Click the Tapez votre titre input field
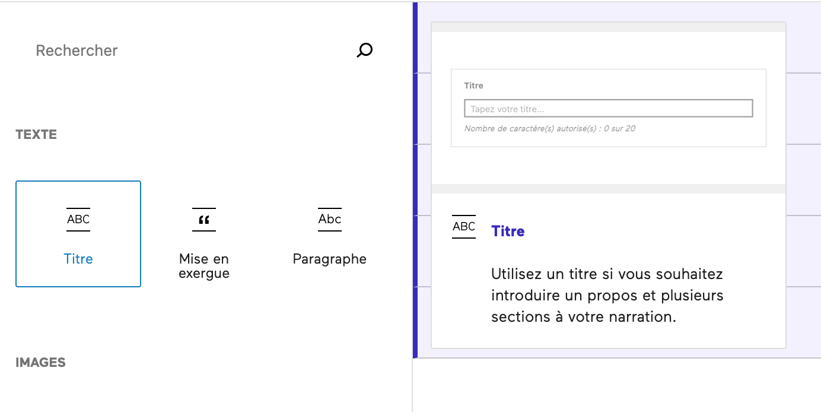The height and width of the screenshot is (412, 821). pyautogui.click(x=608, y=108)
